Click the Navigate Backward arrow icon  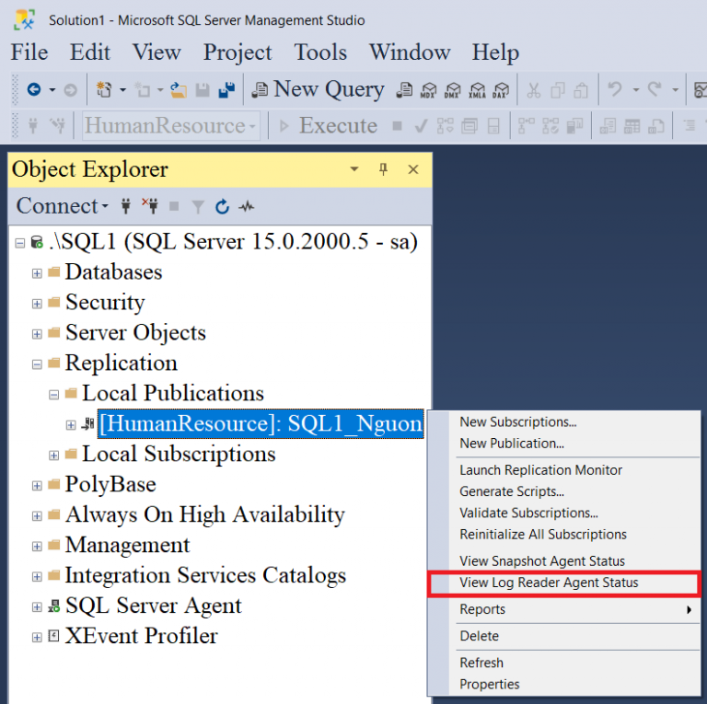click(x=34, y=90)
